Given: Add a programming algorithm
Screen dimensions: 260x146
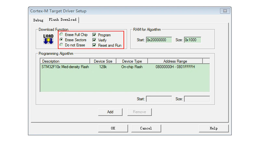Looking at the screenshot, I should (x=110, y=112).
